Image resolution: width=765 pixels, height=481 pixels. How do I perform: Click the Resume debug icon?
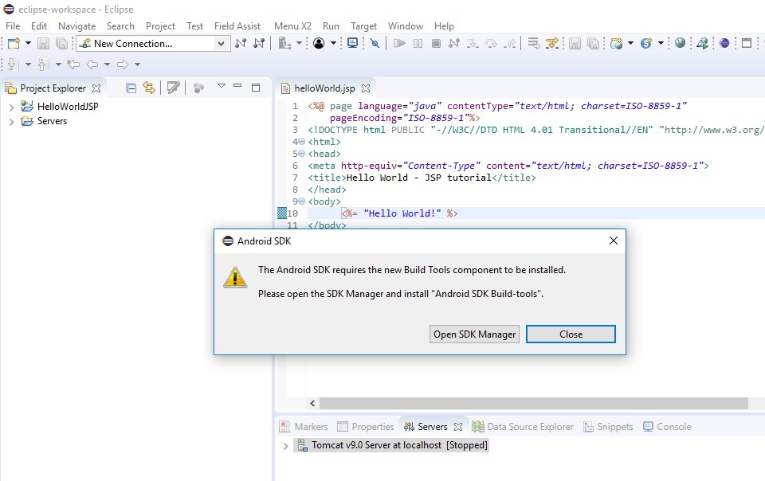(x=399, y=43)
